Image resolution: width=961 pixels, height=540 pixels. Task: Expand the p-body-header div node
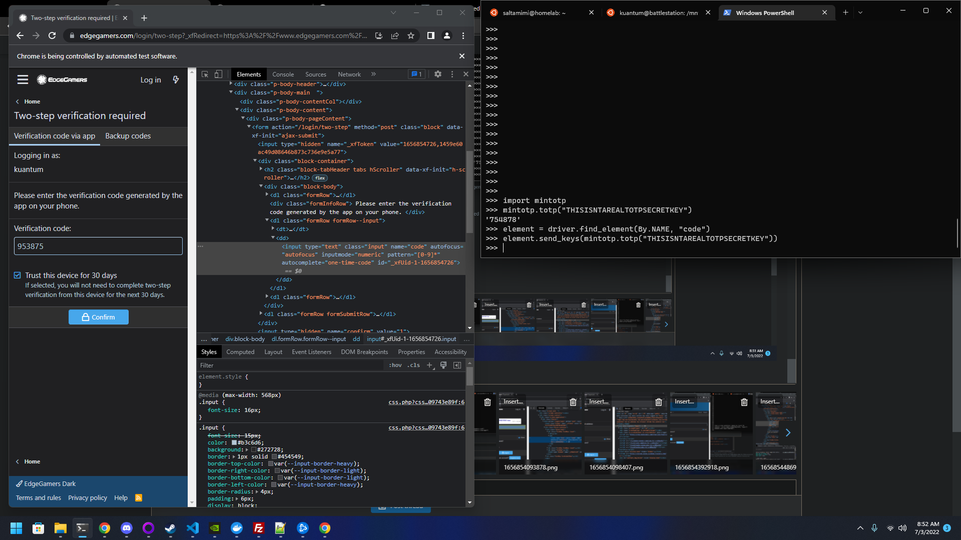point(231,84)
